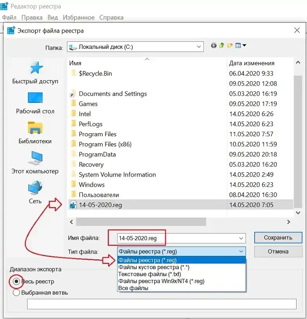Click date 14.05.2020 7:05 cell

[251, 205]
